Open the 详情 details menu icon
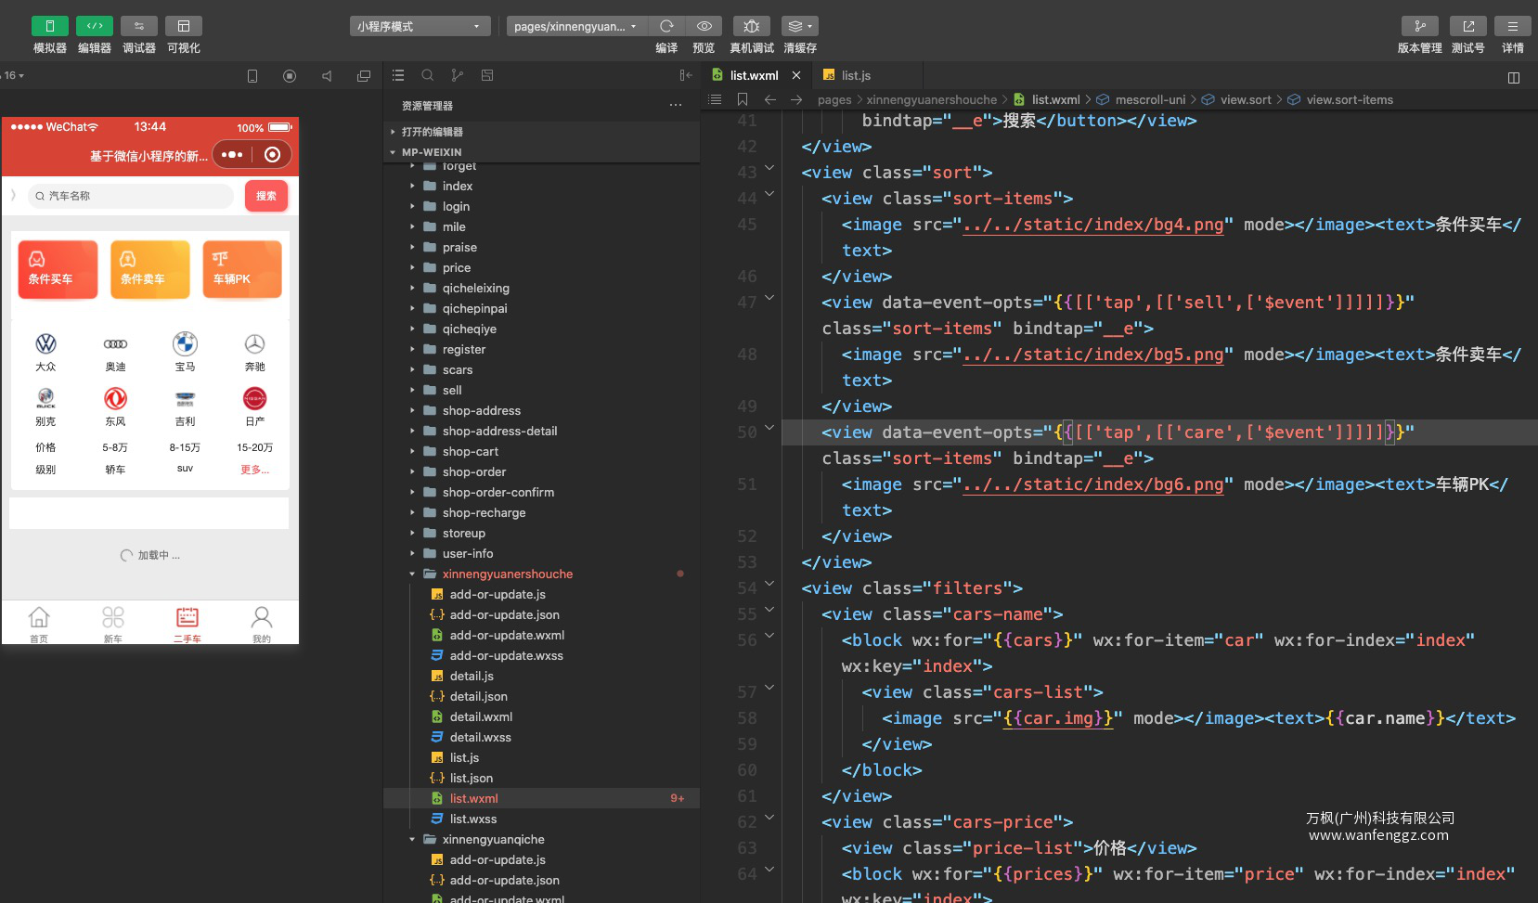This screenshot has height=903, width=1538. [x=1512, y=26]
